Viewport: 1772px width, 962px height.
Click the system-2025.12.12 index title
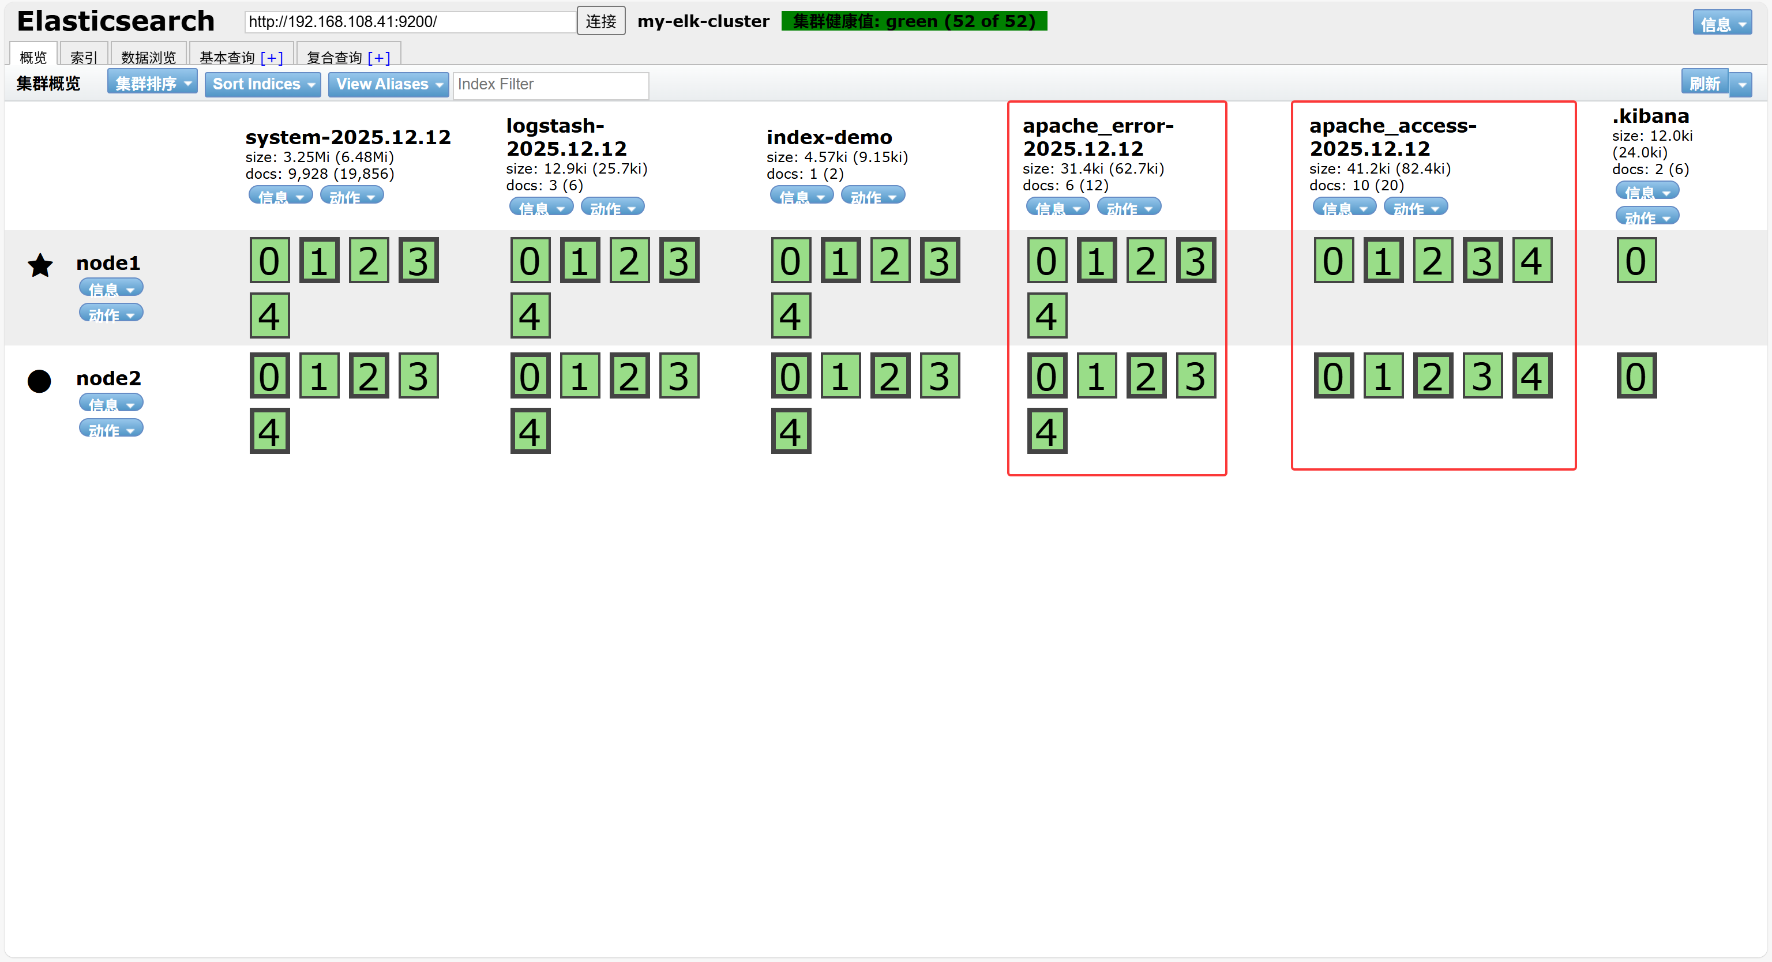click(348, 137)
